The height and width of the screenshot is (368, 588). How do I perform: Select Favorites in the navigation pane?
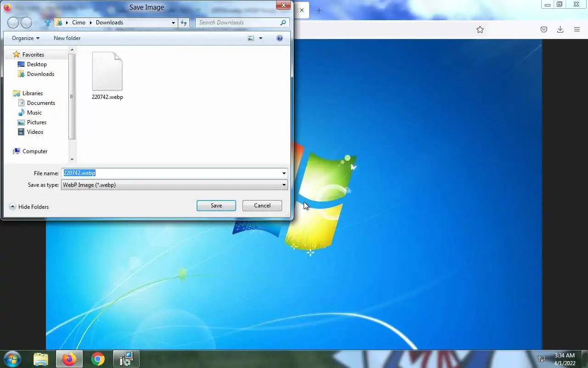click(x=33, y=55)
